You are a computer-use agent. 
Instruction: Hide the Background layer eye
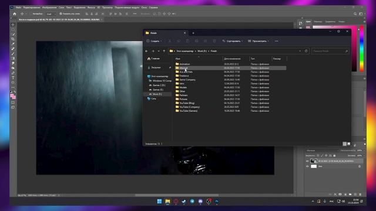(x=307, y=166)
